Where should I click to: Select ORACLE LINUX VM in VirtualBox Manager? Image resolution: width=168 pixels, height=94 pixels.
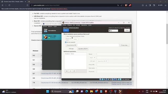tap(52, 37)
